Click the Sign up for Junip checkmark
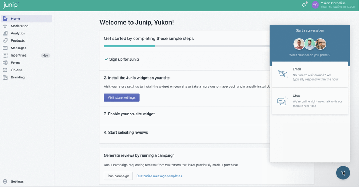Screen dimensions: 359x187 tap(106, 59)
